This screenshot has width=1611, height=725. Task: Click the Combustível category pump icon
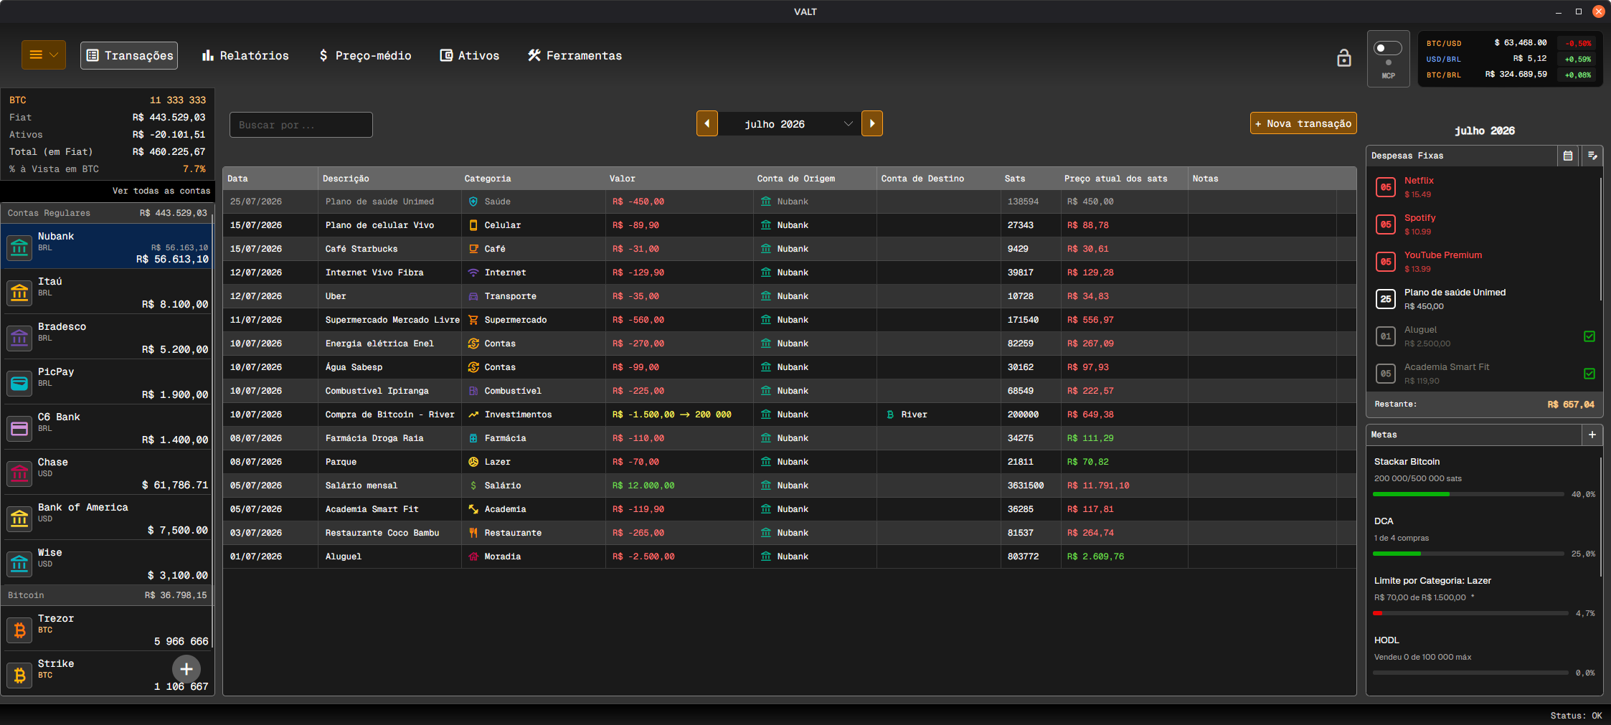(473, 391)
